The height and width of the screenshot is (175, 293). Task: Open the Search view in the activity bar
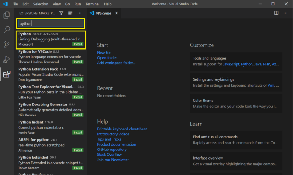(x=7, y=29)
